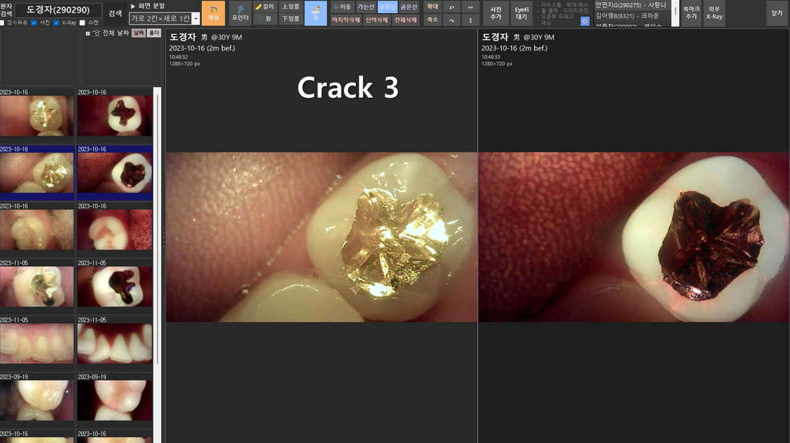Select 보통선 normal line width

click(387, 7)
